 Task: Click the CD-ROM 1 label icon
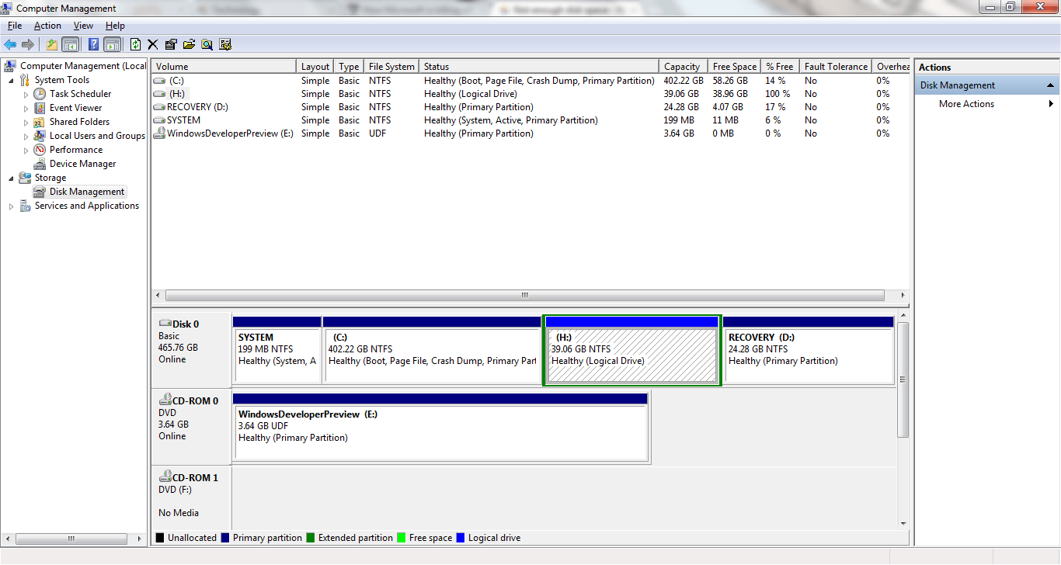click(x=165, y=477)
